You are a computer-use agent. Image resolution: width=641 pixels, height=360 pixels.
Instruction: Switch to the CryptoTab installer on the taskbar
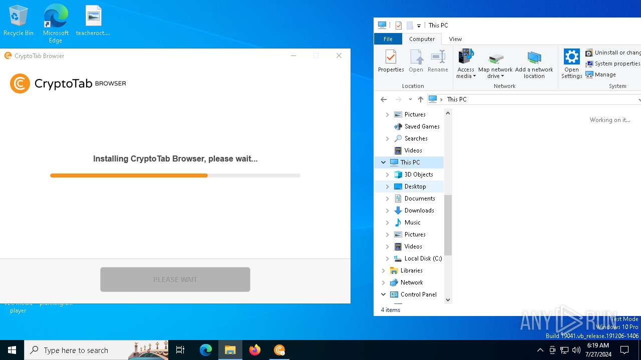click(279, 350)
